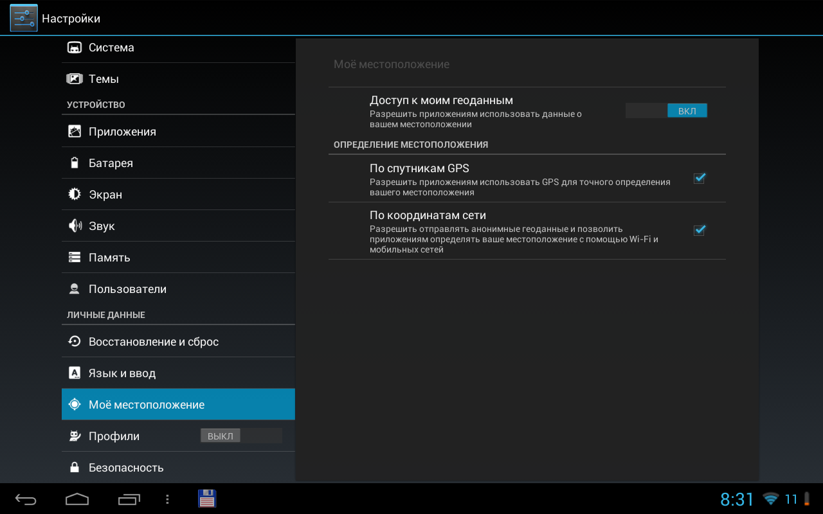This screenshot has width=823, height=514.
Task: Tap the Wi-Fi status icon
Action: pos(770,499)
